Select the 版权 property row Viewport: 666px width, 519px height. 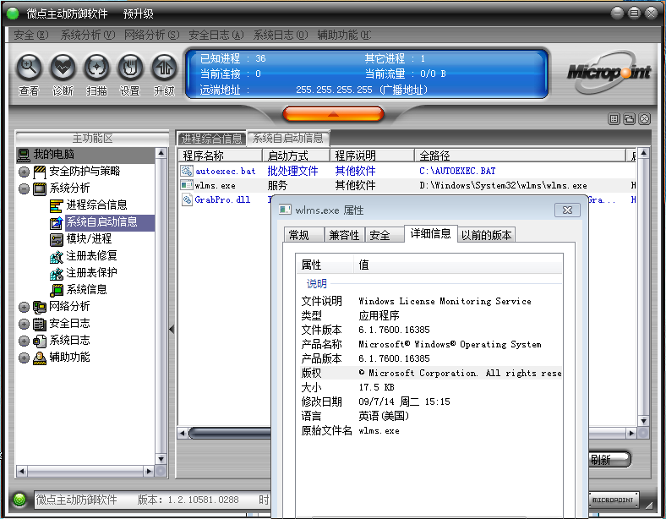[431, 373]
